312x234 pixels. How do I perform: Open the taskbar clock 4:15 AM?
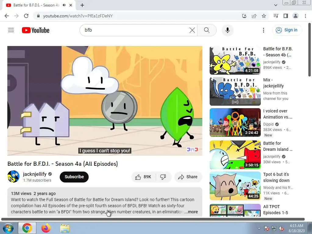296,228
